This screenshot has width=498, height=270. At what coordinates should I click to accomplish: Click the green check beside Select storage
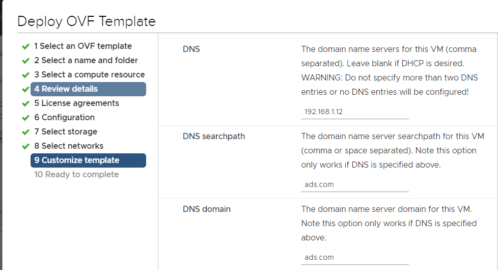coord(26,132)
